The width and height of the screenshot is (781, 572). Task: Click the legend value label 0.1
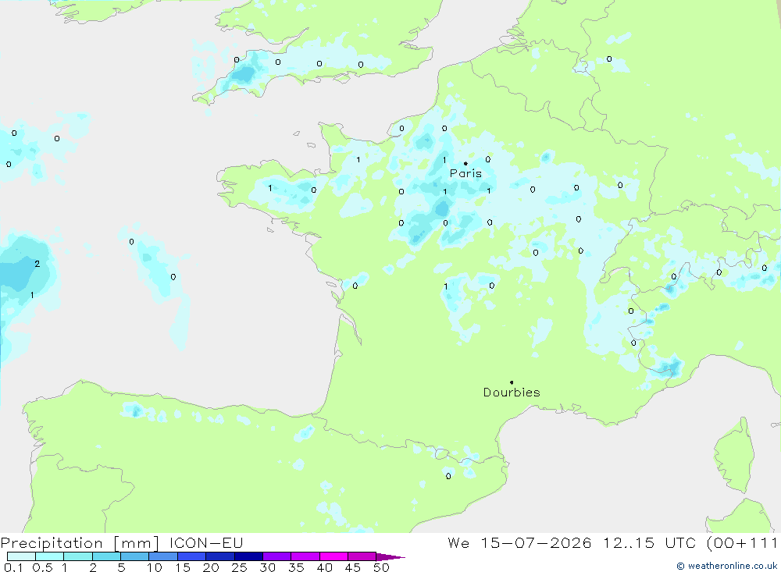[13, 567]
